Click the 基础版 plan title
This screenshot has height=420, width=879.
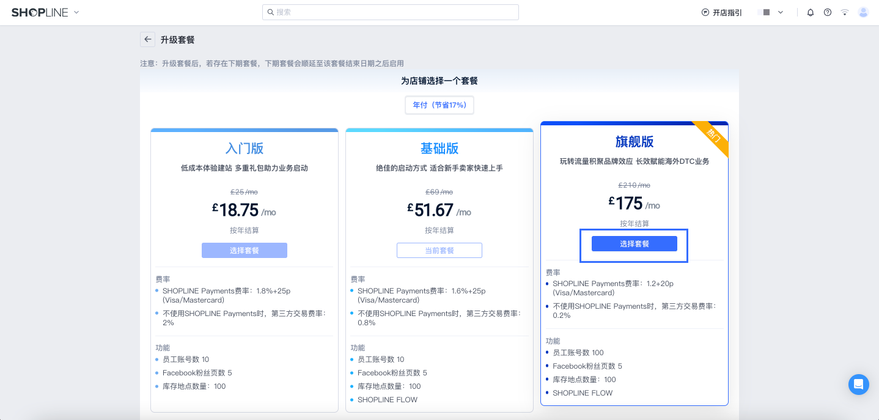coord(439,149)
